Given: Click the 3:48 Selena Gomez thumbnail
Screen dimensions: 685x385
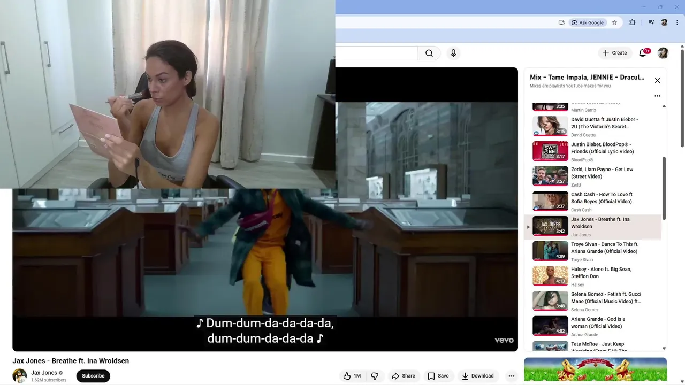Looking at the screenshot, I should click(x=550, y=301).
